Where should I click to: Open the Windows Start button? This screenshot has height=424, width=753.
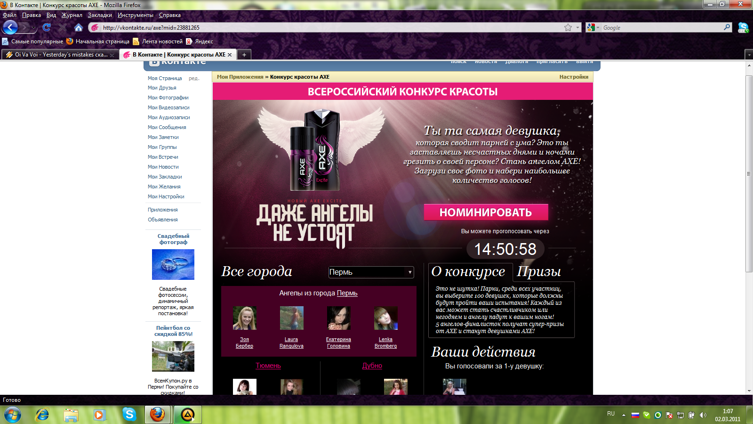coord(13,415)
